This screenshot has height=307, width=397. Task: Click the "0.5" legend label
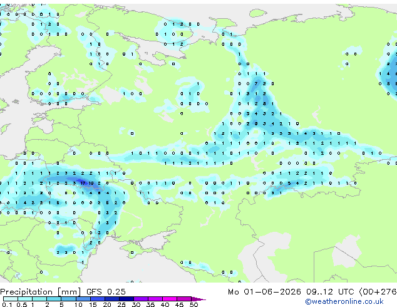(22, 304)
